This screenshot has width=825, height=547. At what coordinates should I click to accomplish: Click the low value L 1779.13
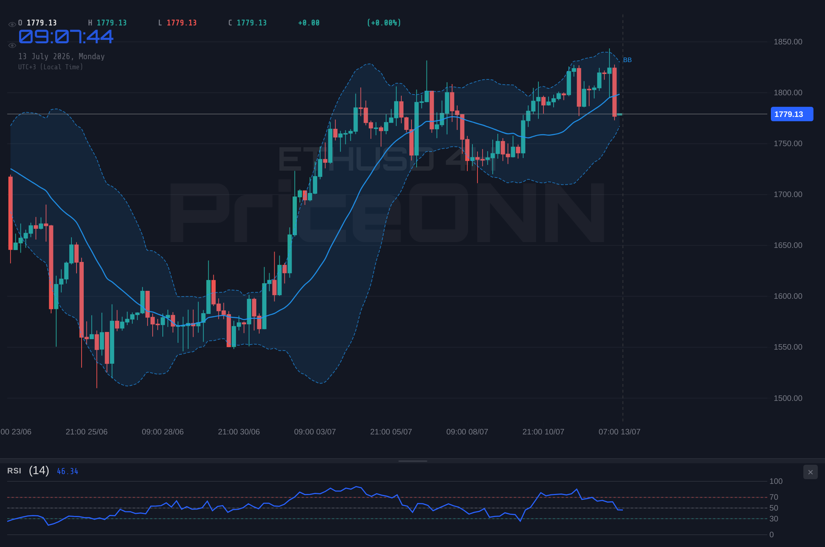point(178,23)
